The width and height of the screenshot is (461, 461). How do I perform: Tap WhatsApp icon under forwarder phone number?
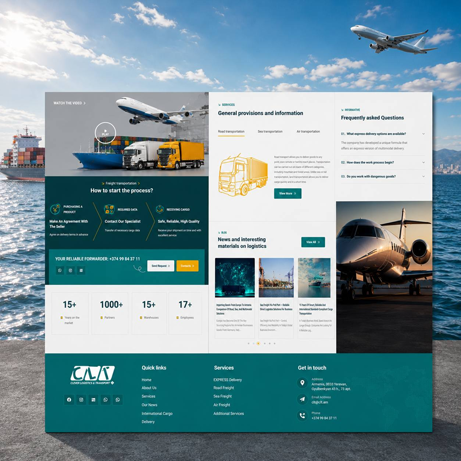60,270
